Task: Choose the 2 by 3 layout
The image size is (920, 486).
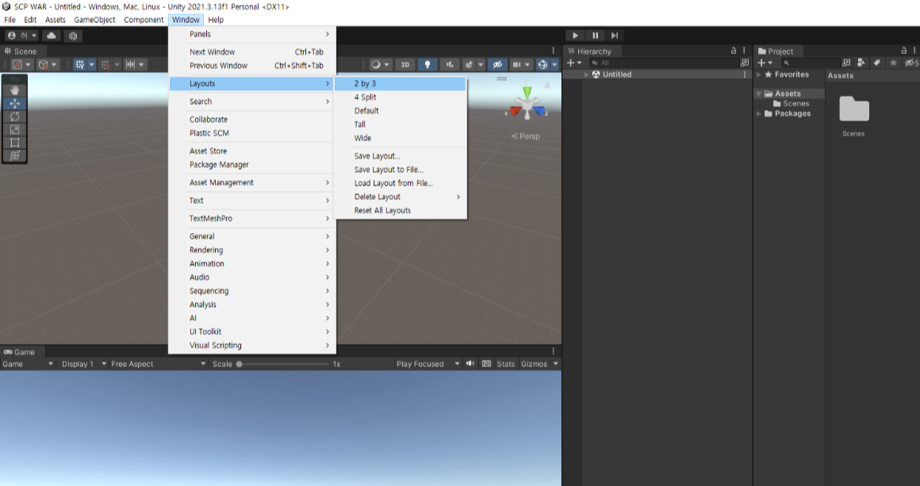Action: (x=401, y=83)
